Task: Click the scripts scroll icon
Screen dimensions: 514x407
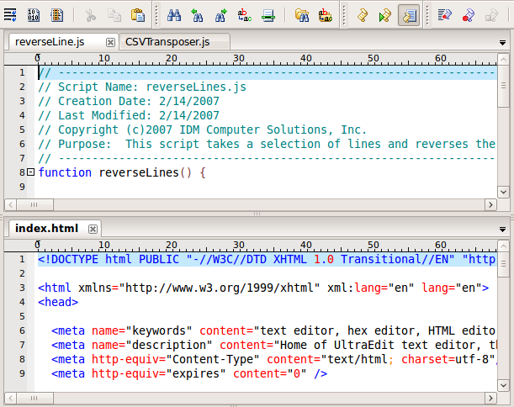Action: [x=362, y=15]
